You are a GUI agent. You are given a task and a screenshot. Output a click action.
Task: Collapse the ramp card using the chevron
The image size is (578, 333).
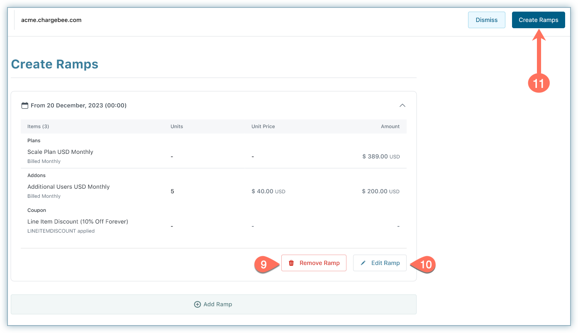click(x=402, y=105)
